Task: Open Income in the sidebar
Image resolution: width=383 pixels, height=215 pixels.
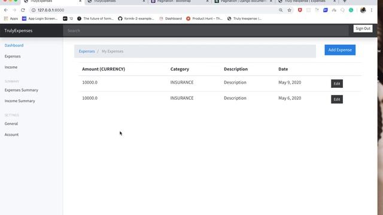Action: 11,67
